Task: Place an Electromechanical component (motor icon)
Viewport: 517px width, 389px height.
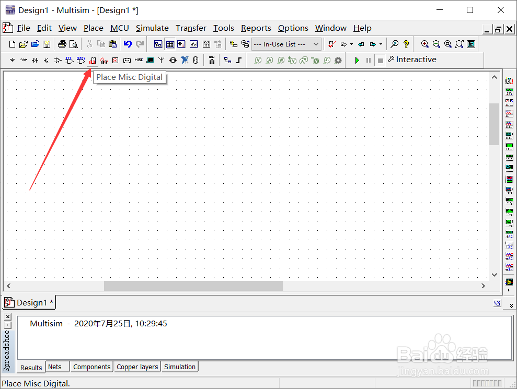Action: coord(173,60)
